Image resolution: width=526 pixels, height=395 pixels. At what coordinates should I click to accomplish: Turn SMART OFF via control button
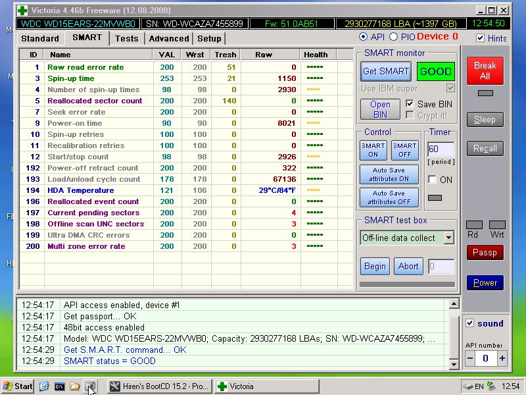404,150
